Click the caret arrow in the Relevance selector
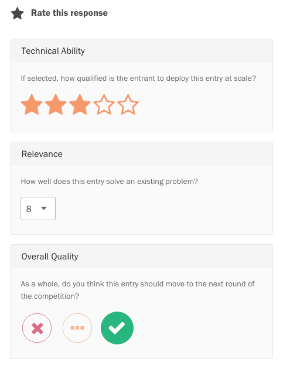 click(44, 208)
